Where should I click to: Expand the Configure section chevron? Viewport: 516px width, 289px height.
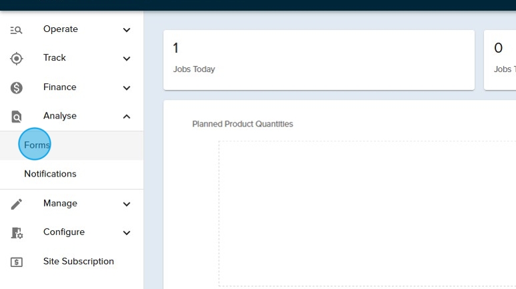127,233
